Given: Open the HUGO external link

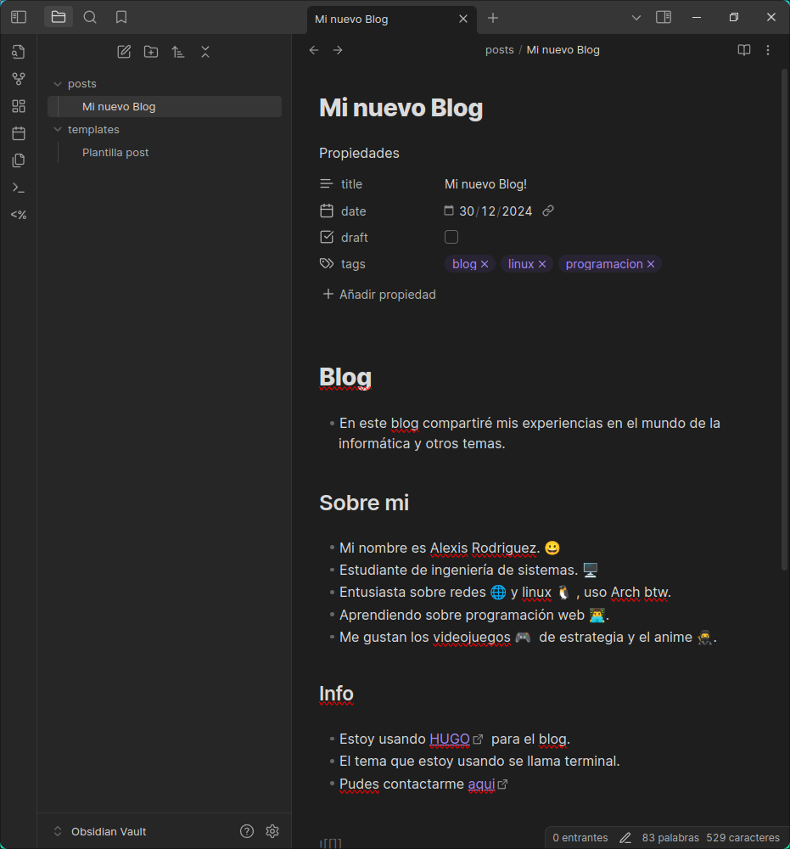Looking at the screenshot, I should click(450, 739).
